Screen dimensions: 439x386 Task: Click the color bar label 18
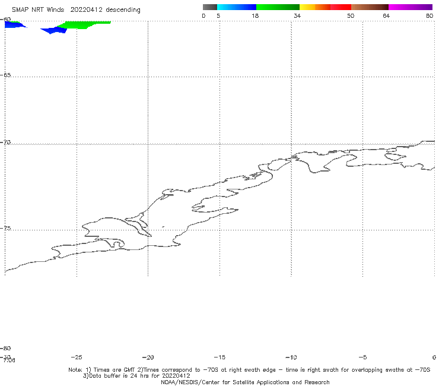(255, 15)
